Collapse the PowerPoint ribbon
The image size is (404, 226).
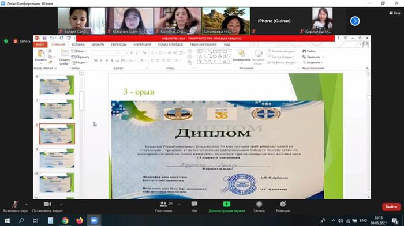(x=367, y=68)
